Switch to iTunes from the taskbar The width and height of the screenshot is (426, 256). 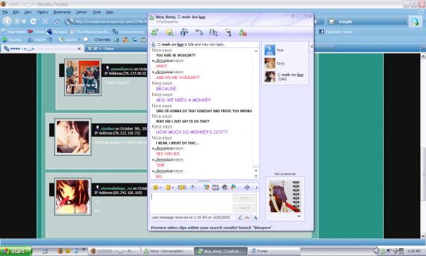click(x=275, y=251)
